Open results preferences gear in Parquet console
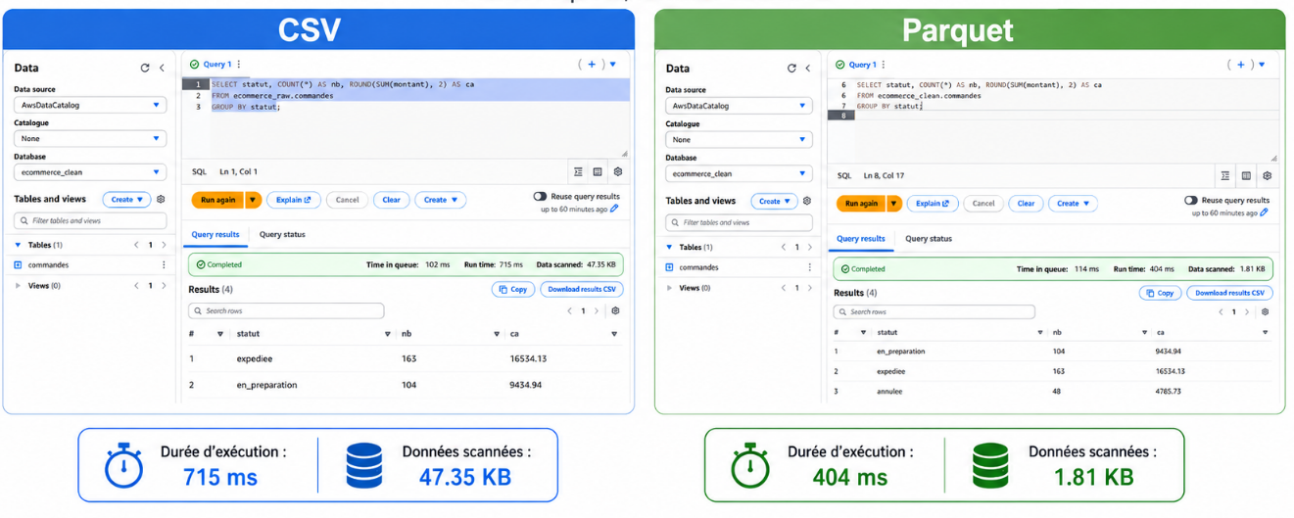This screenshot has width=1294, height=518. (1265, 311)
